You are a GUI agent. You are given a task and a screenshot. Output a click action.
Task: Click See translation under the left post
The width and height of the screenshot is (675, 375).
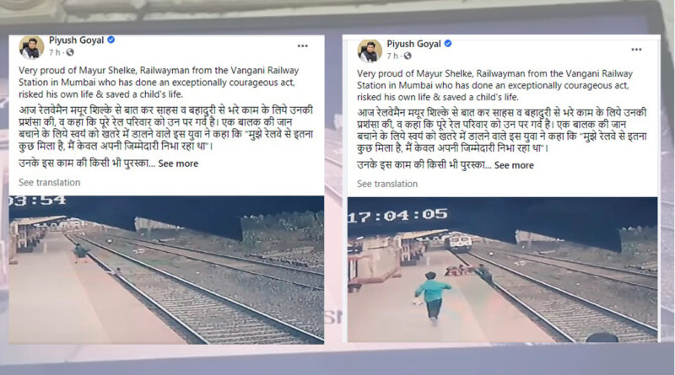(x=50, y=182)
